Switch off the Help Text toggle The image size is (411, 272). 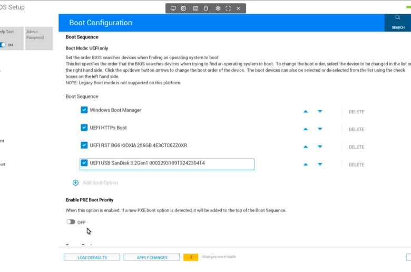(3, 45)
